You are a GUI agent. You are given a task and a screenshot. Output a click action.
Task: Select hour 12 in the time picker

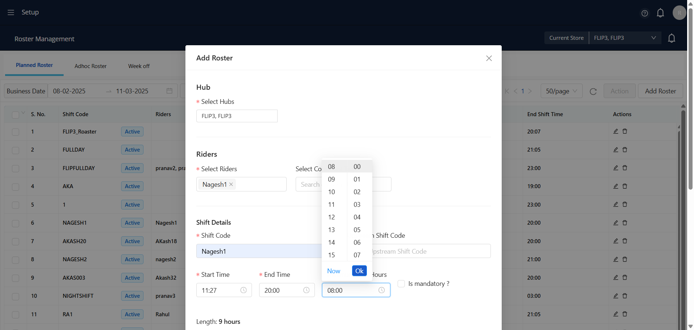(x=331, y=217)
